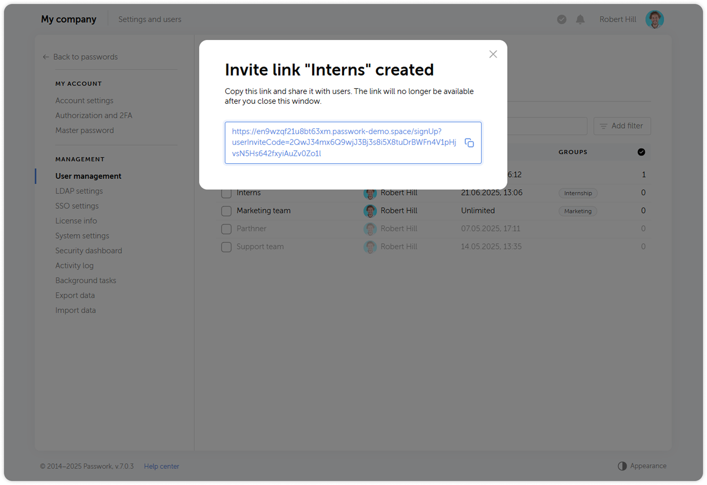Open Security dashboard

[89, 250]
